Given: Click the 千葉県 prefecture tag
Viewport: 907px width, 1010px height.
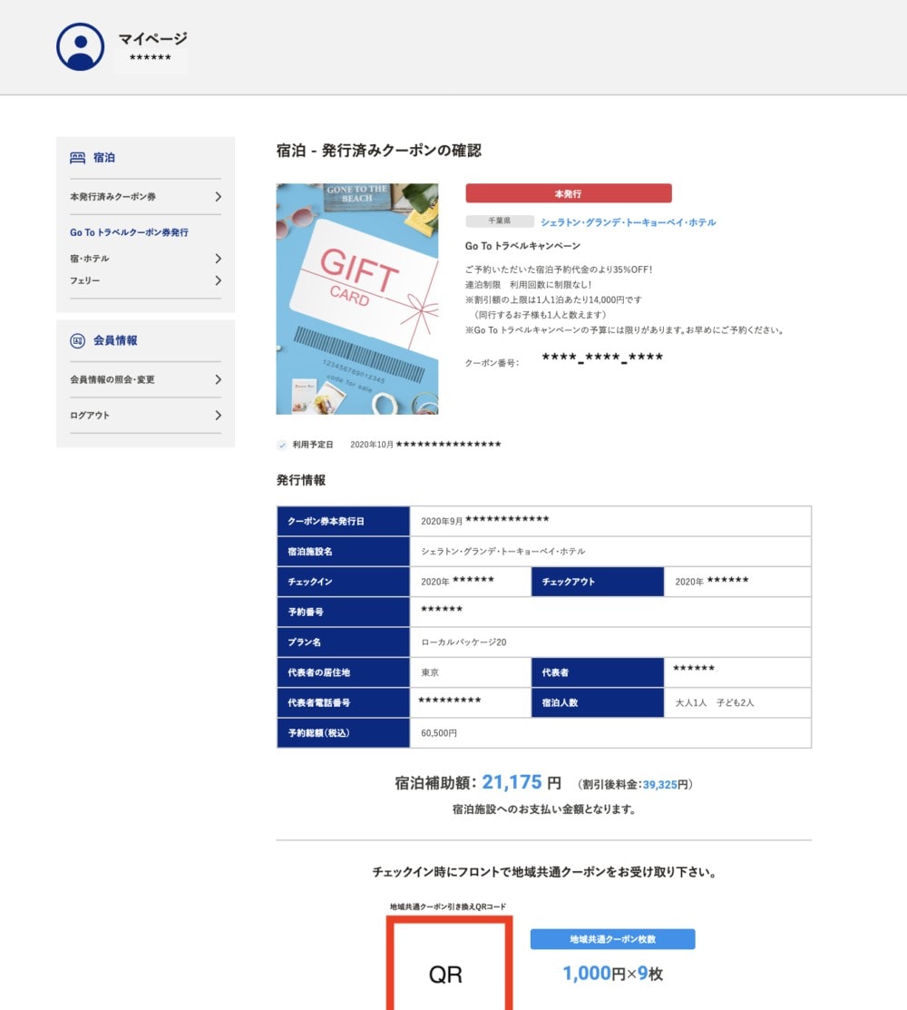Looking at the screenshot, I should (x=500, y=221).
